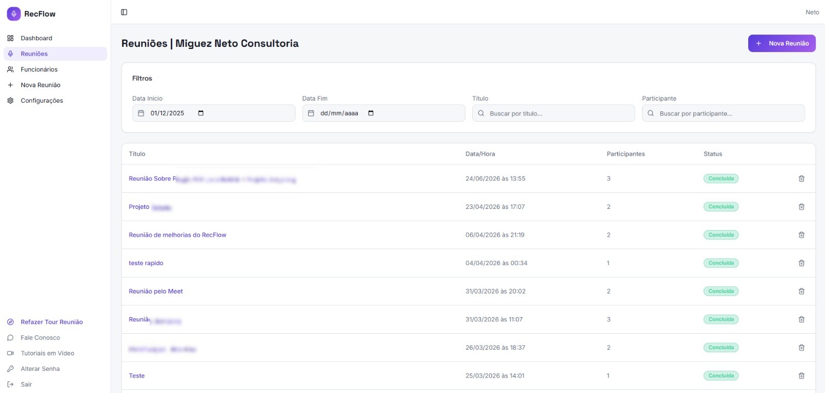The image size is (825, 393).
Task: Open Data Início calendar picker icon
Action: (201, 113)
